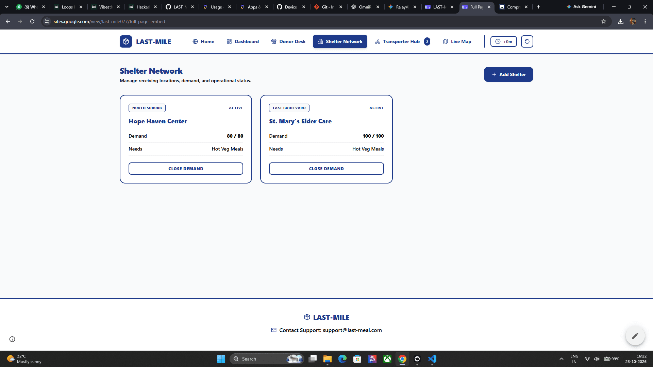This screenshot has width=653, height=367.
Task: Go to the Dashboard page
Action: pos(243,41)
